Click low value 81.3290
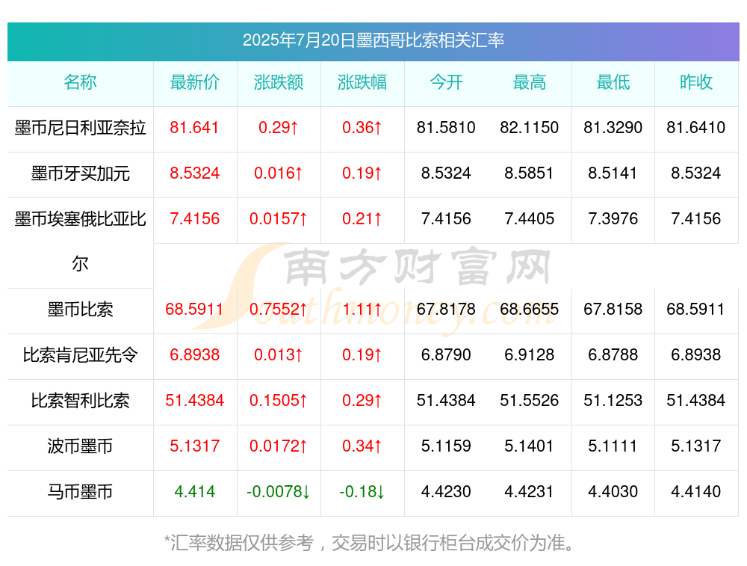This screenshot has width=747, height=566. [x=613, y=128]
